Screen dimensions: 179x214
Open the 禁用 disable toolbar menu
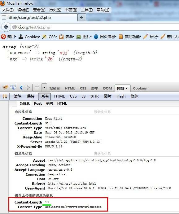[x=9, y=37]
